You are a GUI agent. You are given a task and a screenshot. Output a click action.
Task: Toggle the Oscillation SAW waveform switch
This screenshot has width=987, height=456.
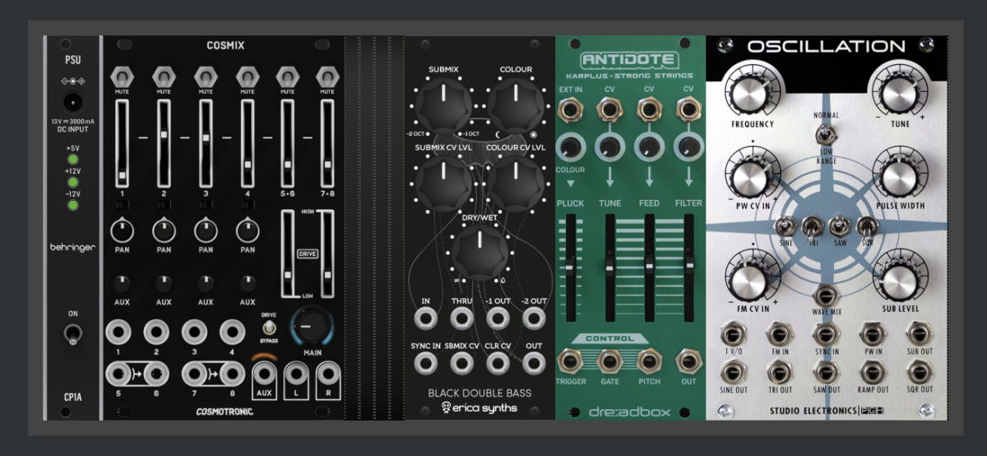pyautogui.click(x=839, y=226)
